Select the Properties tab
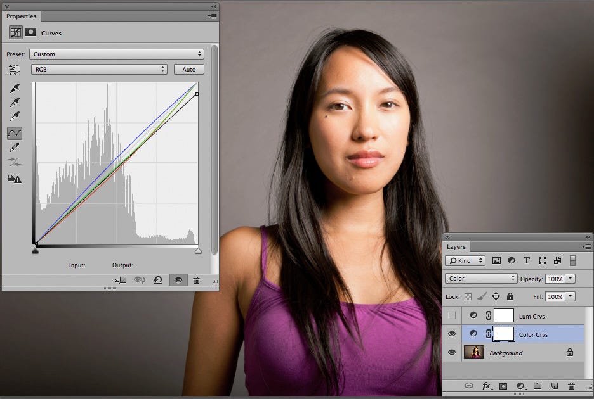This screenshot has height=399, width=594. (21, 16)
